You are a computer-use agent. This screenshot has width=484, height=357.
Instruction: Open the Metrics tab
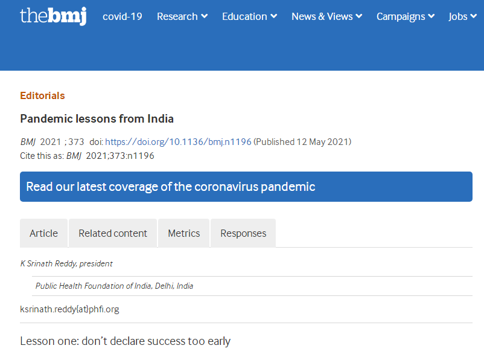183,233
